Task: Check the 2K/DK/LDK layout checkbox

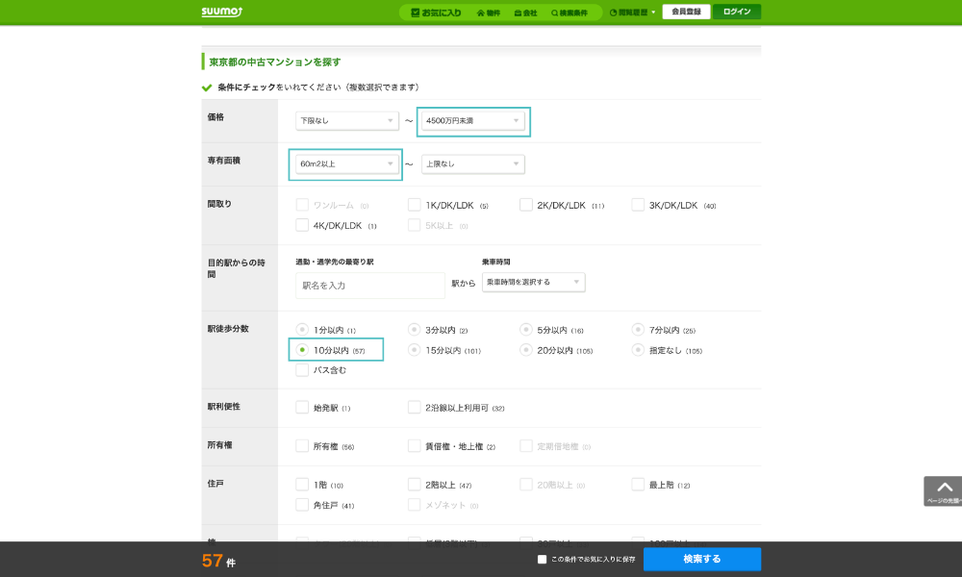Action: click(x=526, y=205)
